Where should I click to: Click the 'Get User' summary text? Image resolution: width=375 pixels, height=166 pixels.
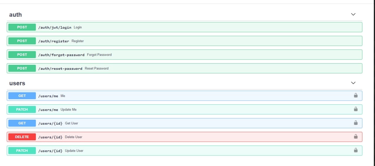pyautogui.click(x=72, y=123)
